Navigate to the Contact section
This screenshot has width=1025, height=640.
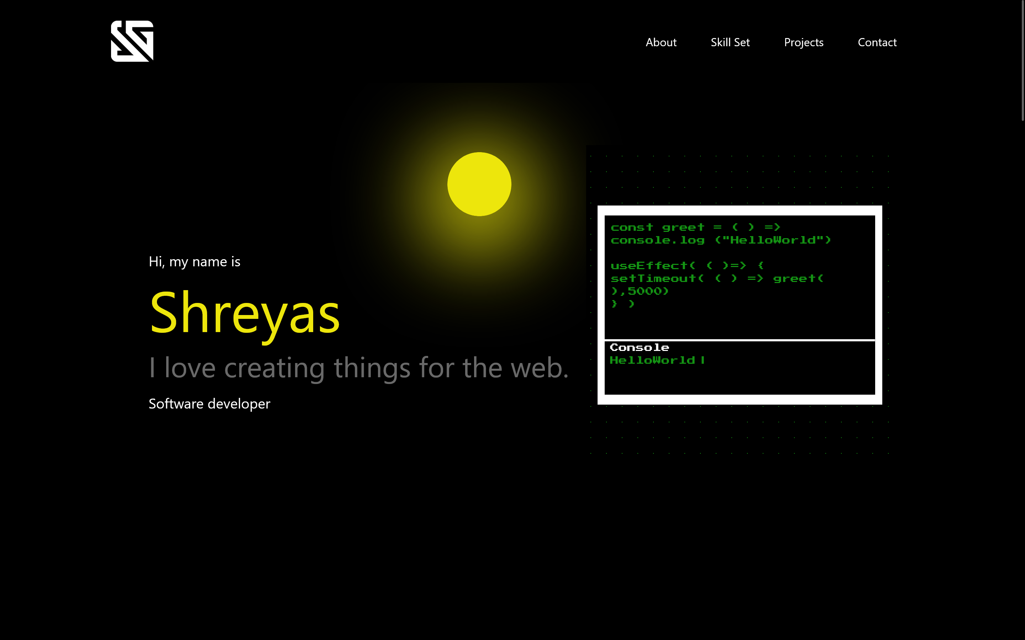[877, 42]
